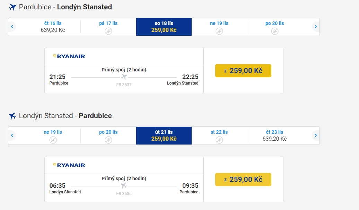Click previous dates arrow for outbound flight
The image size is (359, 210).
click(x=12, y=27)
